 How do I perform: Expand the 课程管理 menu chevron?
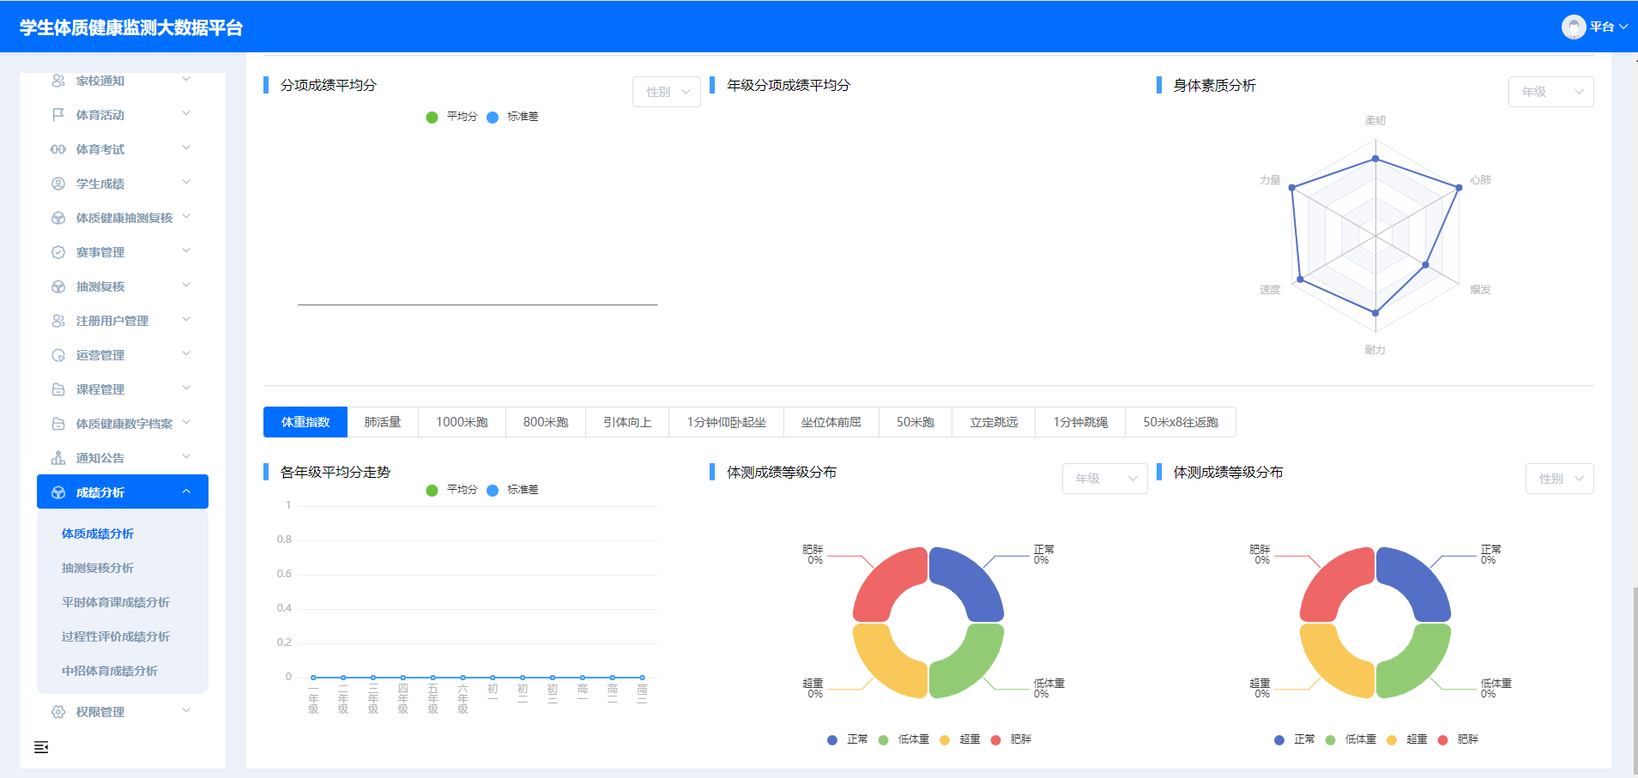[186, 389]
